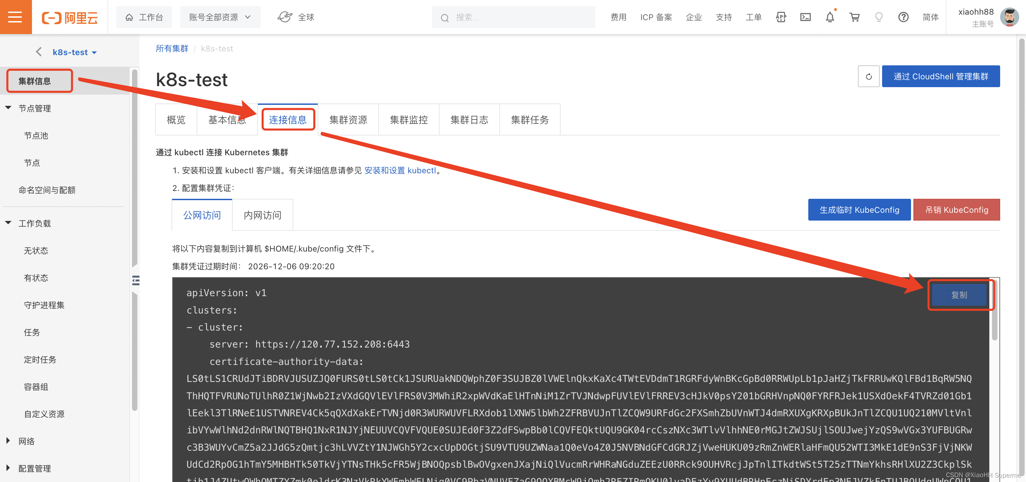
Task: Open the k8s-test cluster switcher dropdown
Action: pos(75,52)
